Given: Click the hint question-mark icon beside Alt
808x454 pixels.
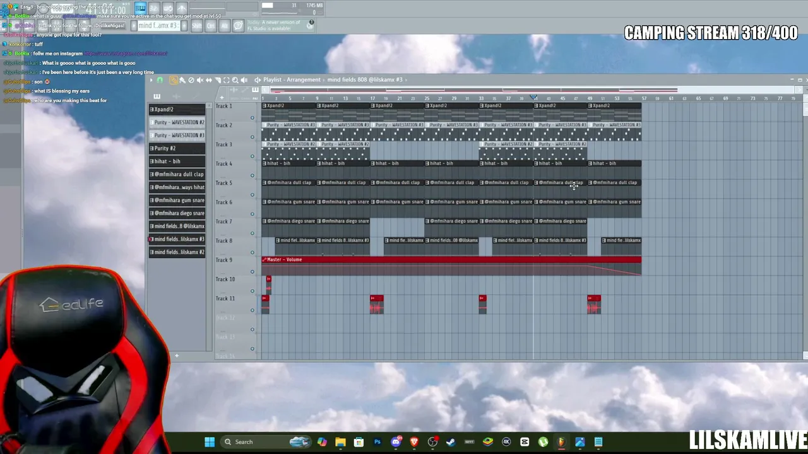Looking at the screenshot, I should pyautogui.click(x=238, y=26).
